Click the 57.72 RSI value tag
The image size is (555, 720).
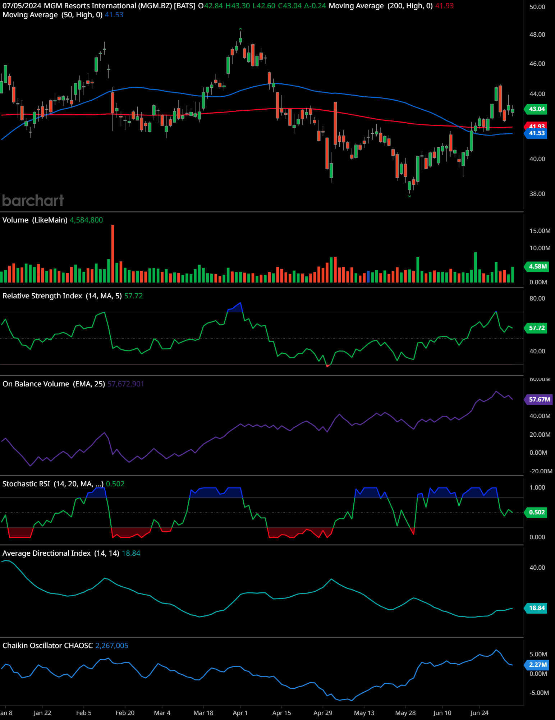[x=536, y=328]
